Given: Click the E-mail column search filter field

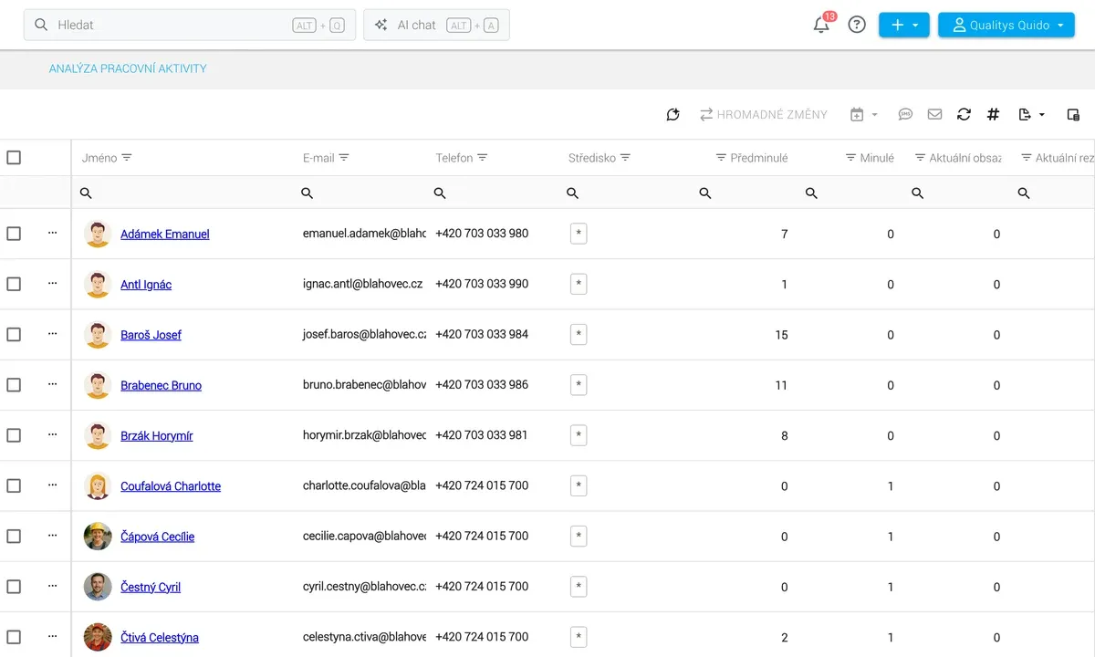Looking at the screenshot, I should 359,193.
